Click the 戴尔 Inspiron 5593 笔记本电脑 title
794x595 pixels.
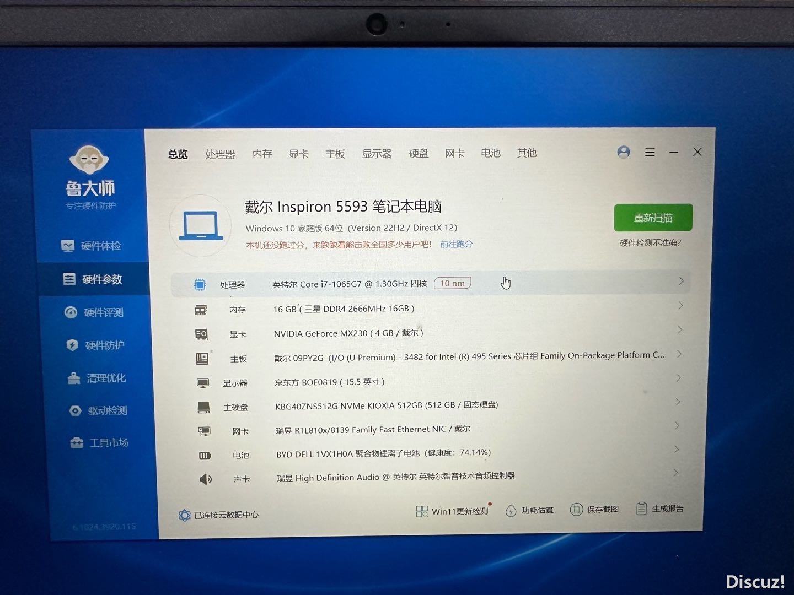coord(344,207)
